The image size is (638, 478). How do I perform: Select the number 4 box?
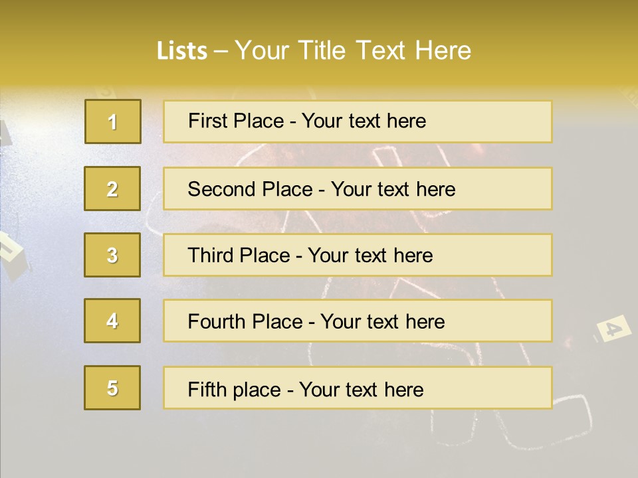(x=112, y=321)
